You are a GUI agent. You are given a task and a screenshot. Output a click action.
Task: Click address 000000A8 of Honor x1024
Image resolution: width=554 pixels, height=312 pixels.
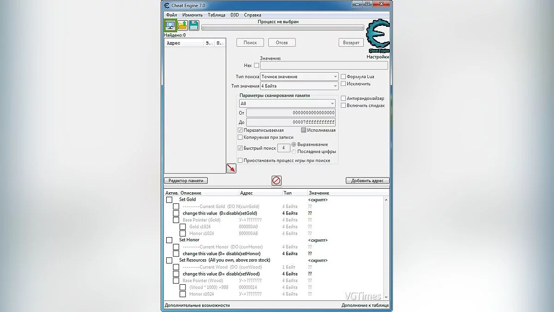tap(248, 233)
